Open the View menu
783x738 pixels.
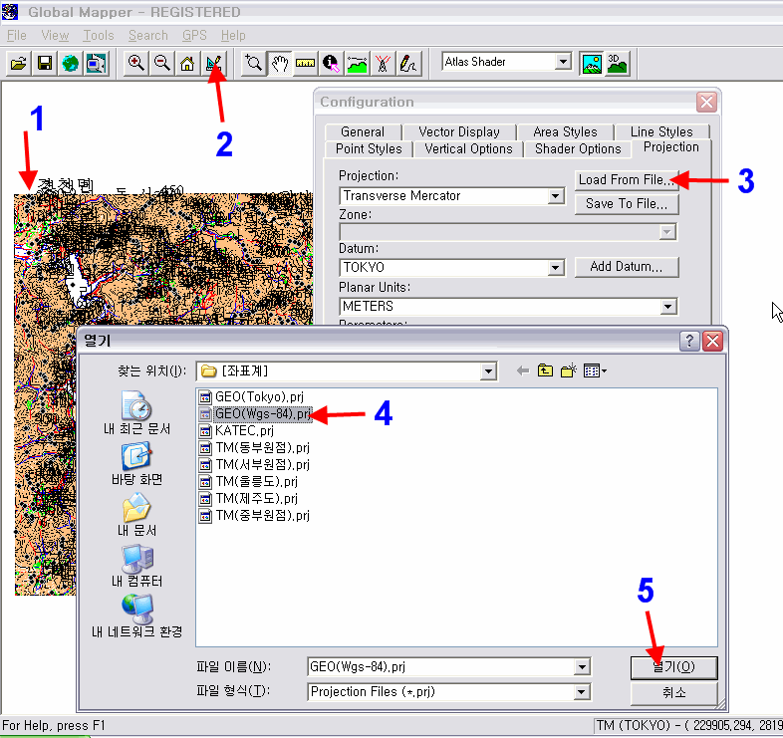[x=55, y=36]
